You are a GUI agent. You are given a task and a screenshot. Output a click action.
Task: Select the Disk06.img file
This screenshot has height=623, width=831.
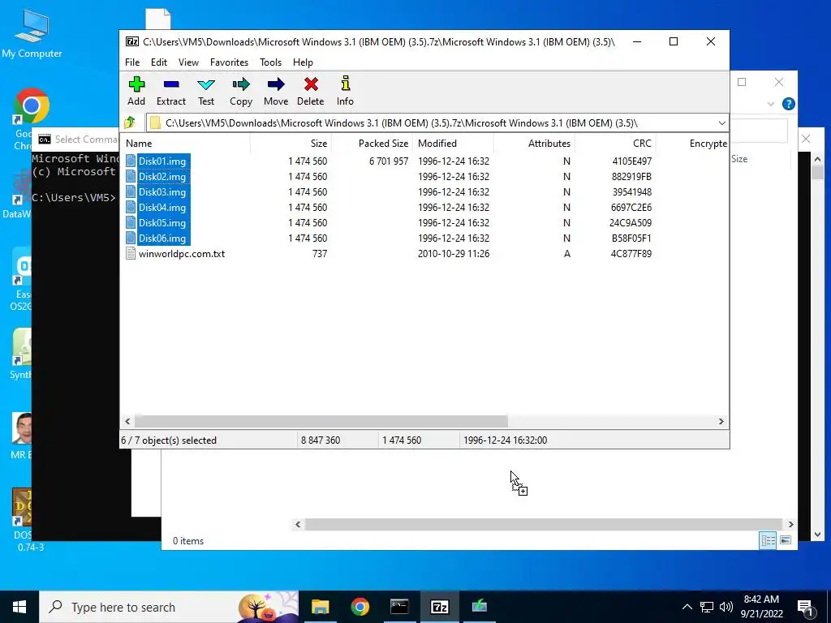click(x=161, y=238)
